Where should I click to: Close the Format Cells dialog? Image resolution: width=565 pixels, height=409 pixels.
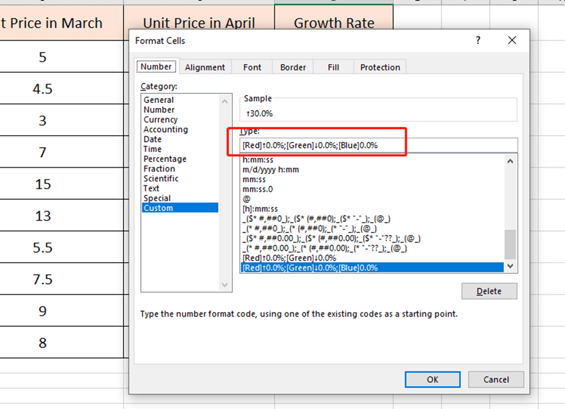pos(512,40)
